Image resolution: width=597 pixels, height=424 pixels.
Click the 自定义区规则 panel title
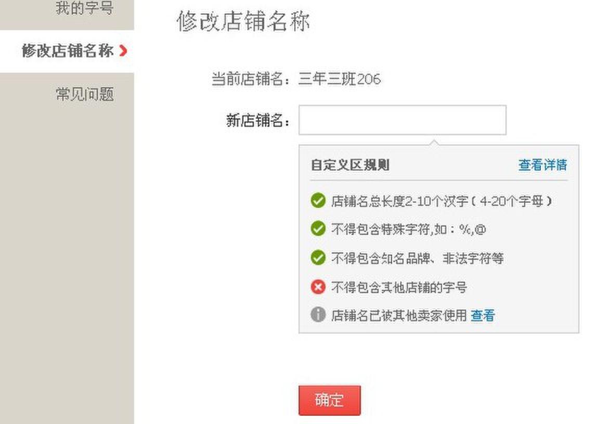tap(351, 165)
